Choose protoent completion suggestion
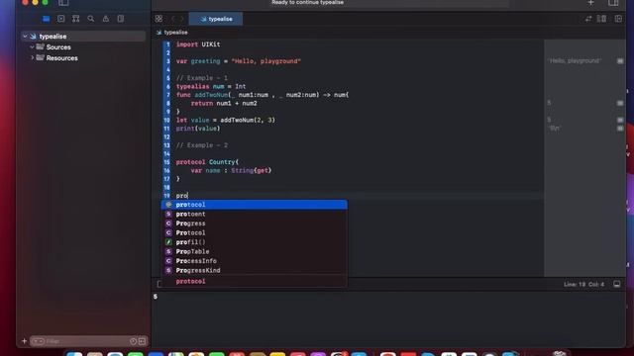Image resolution: width=634 pixels, height=356 pixels. 254,214
